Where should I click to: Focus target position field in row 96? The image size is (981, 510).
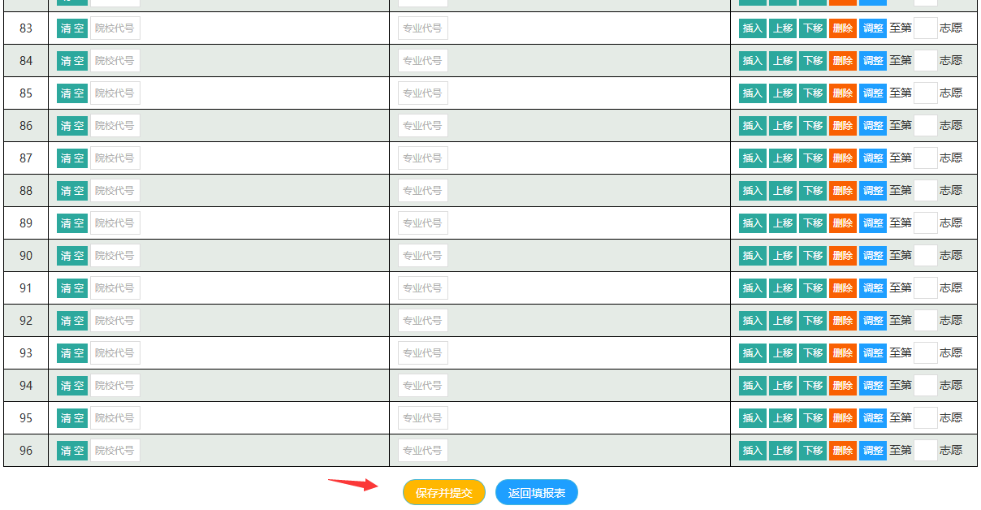pos(926,451)
